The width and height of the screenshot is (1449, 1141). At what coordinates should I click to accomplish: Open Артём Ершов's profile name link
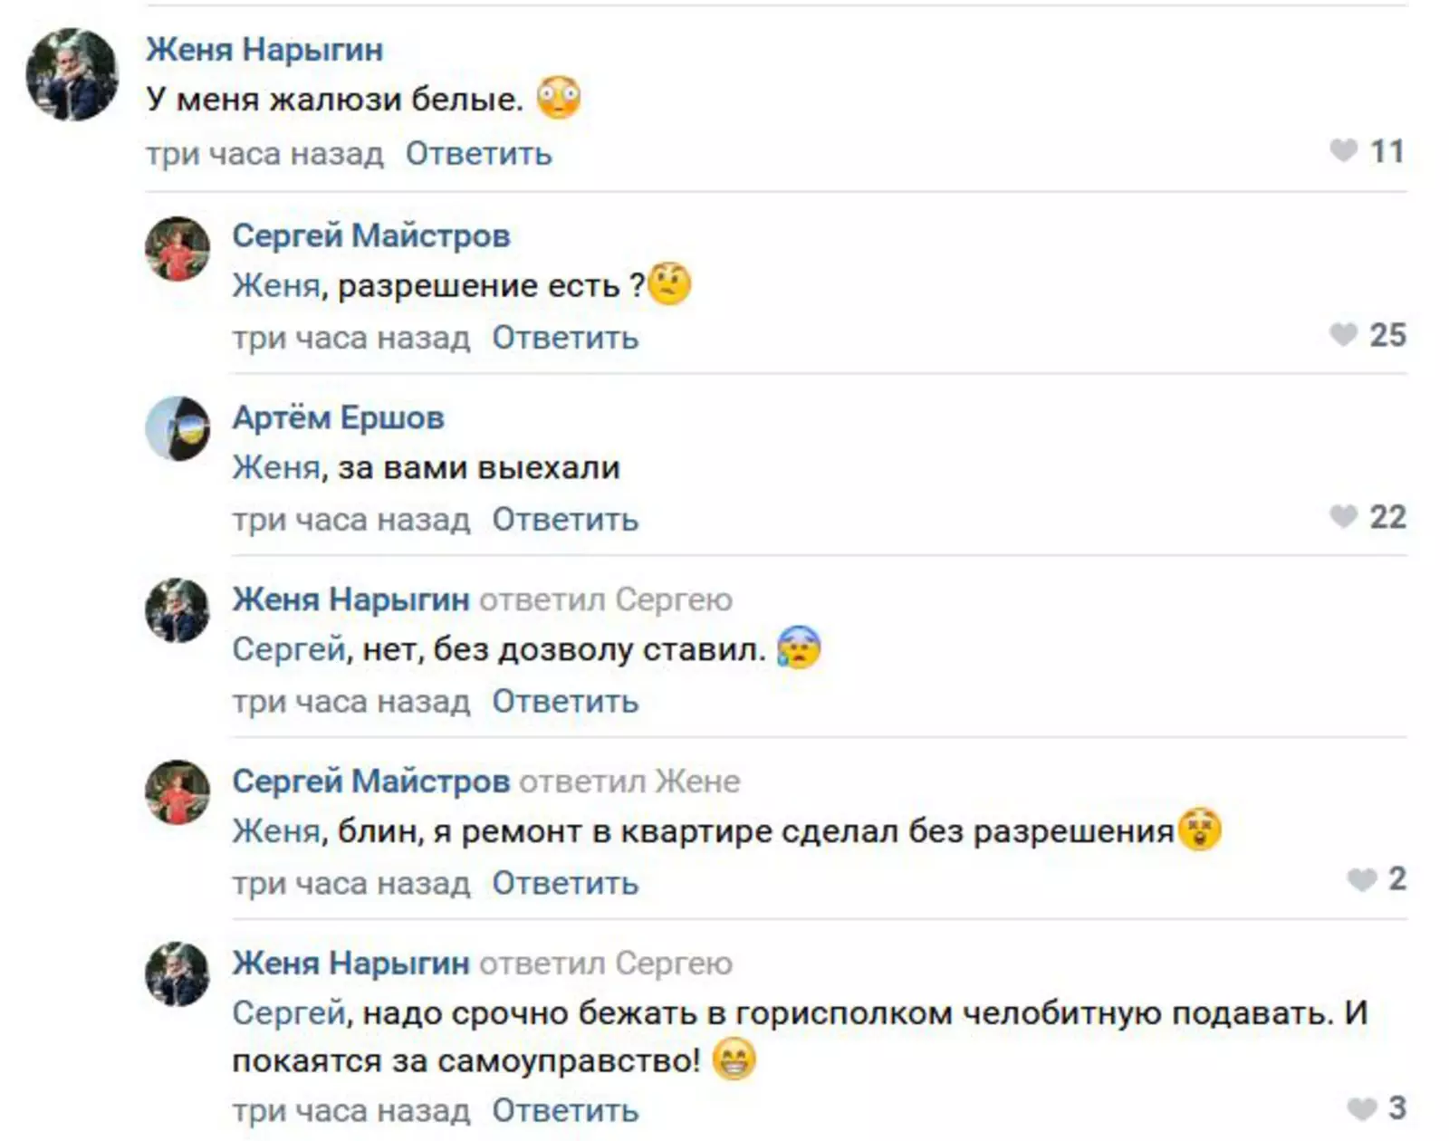pos(338,417)
